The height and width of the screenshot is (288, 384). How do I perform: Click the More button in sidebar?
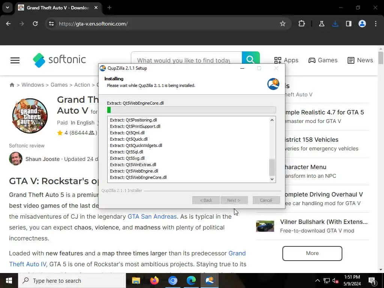pos(312,253)
